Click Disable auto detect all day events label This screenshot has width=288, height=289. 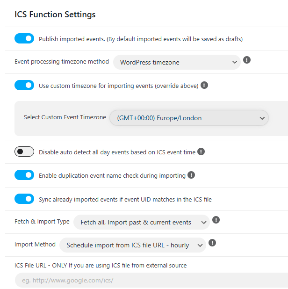(x=117, y=152)
